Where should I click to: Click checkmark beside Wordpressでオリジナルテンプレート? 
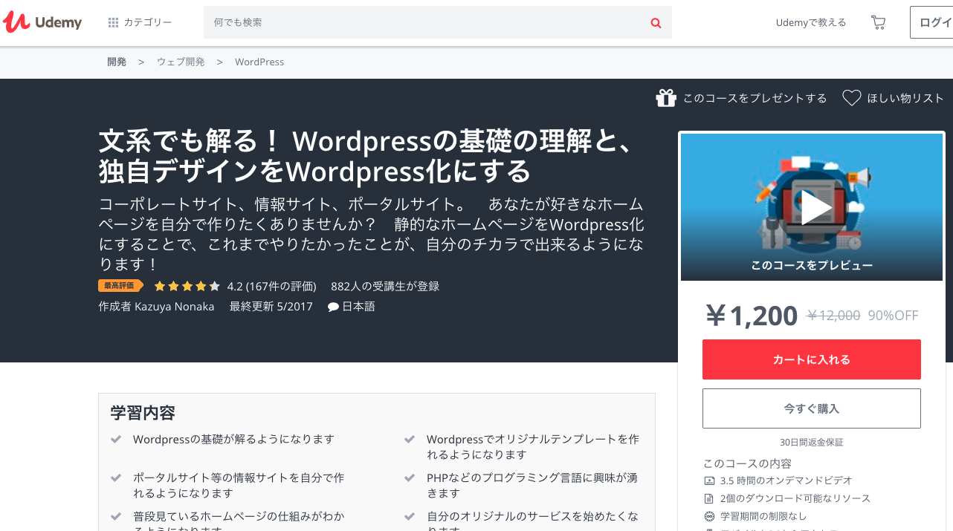click(410, 440)
